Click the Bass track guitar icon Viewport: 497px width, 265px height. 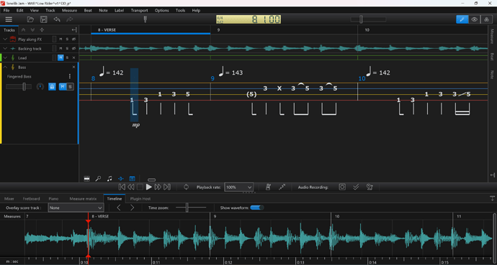click(x=13, y=67)
